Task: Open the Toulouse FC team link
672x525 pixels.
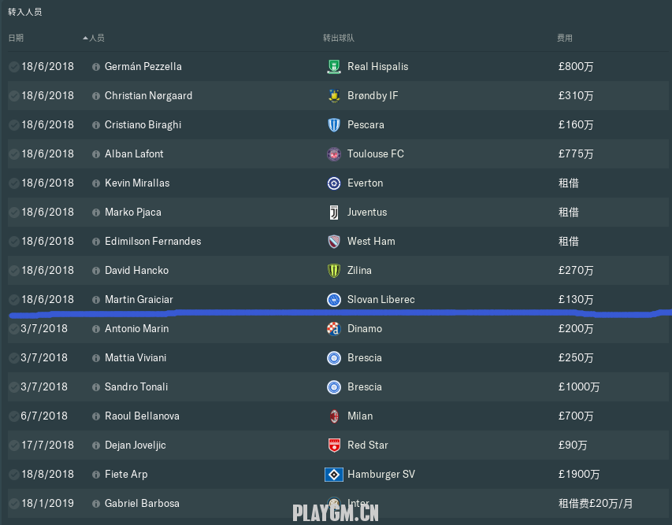Action: (x=376, y=154)
